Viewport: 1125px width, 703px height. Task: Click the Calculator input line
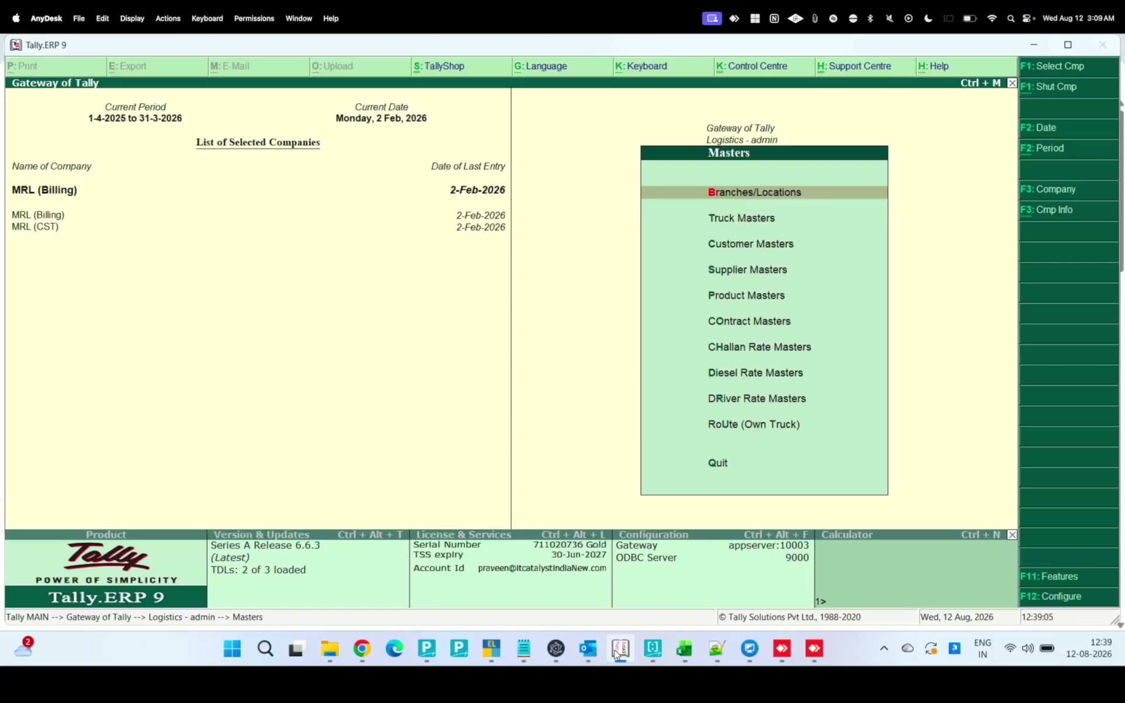pos(916,602)
